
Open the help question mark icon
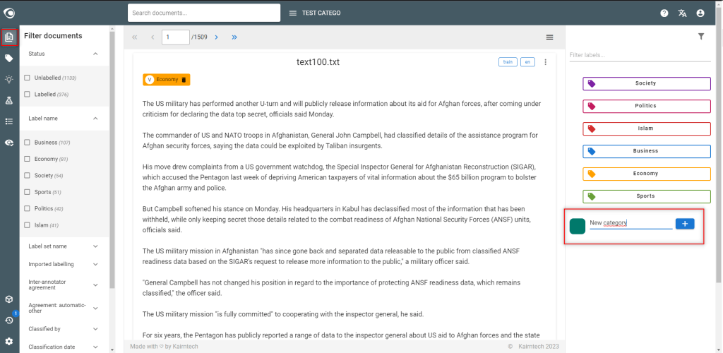tap(664, 13)
